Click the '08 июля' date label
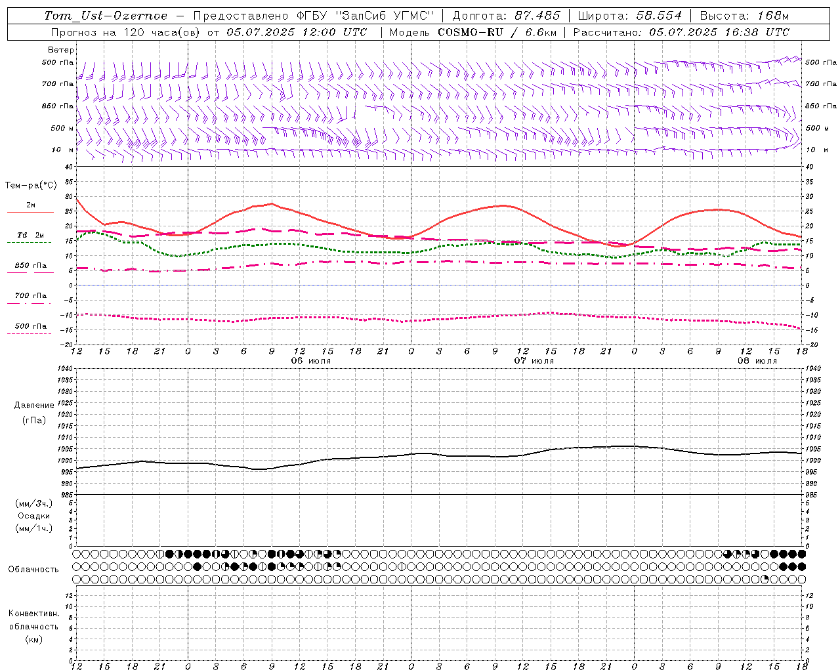This screenshot has height=672, width=840. click(757, 361)
